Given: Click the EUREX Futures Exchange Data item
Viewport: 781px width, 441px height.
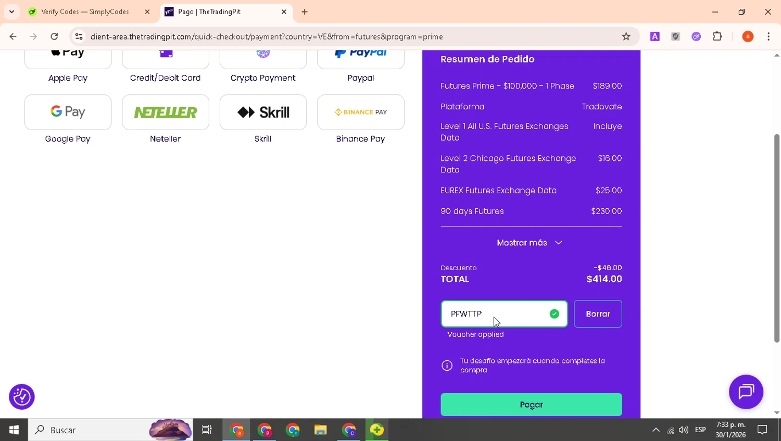Looking at the screenshot, I should [531, 191].
